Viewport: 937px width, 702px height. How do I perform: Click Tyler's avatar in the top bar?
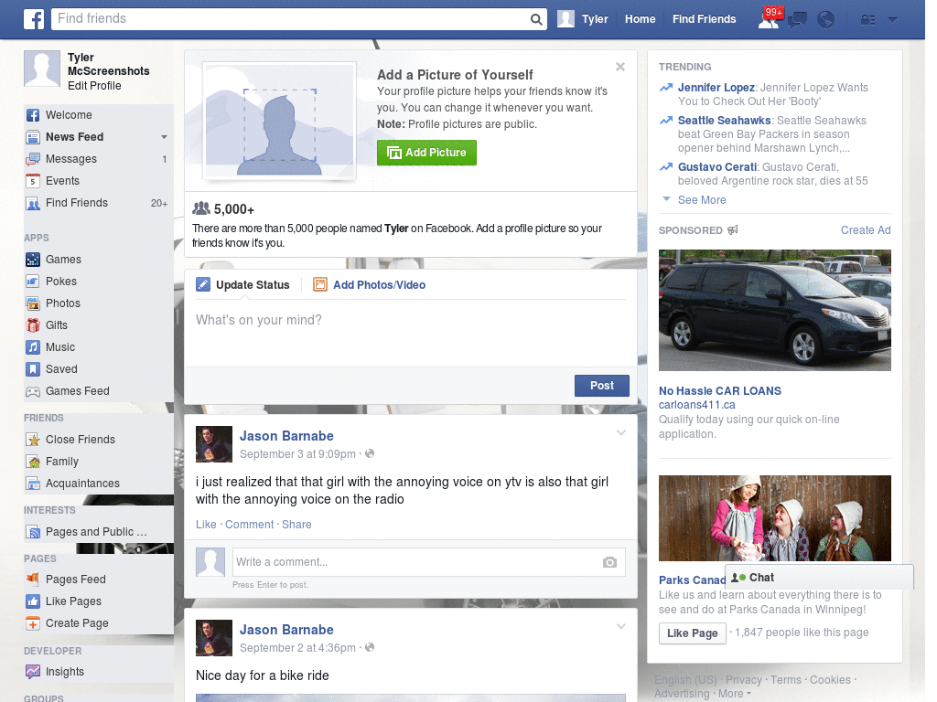(565, 19)
